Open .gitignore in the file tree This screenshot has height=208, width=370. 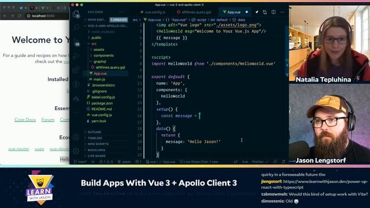pos(97,91)
